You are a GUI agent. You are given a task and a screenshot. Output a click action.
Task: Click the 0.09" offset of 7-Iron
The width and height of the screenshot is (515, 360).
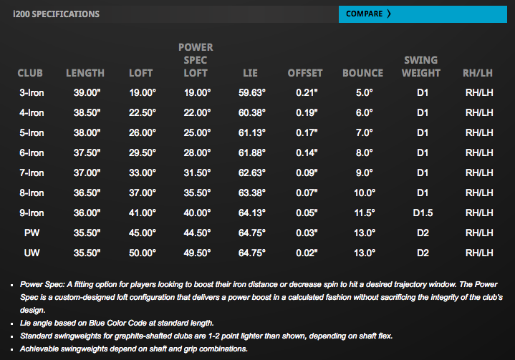(307, 173)
